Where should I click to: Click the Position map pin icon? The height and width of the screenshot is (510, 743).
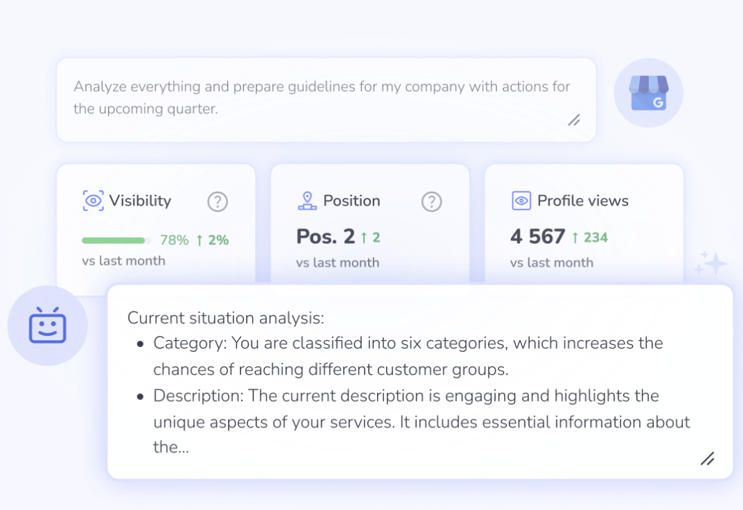click(307, 201)
